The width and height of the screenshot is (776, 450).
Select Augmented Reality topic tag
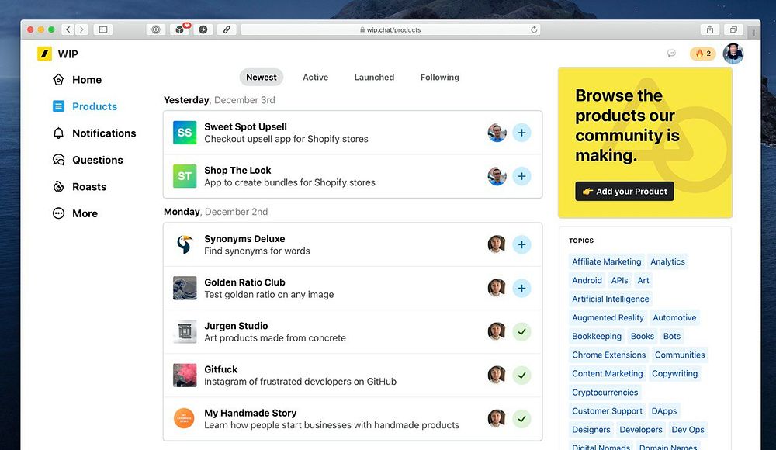pyautogui.click(x=608, y=318)
